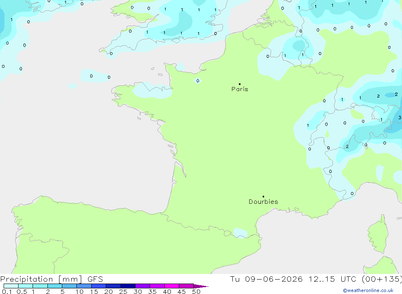Click legend label '15'
Image resolution: width=402 pixels, height=294 pixels.
pos(94,292)
